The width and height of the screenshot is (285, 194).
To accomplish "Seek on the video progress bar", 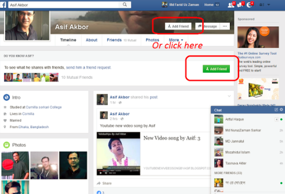I will point(119,171).
